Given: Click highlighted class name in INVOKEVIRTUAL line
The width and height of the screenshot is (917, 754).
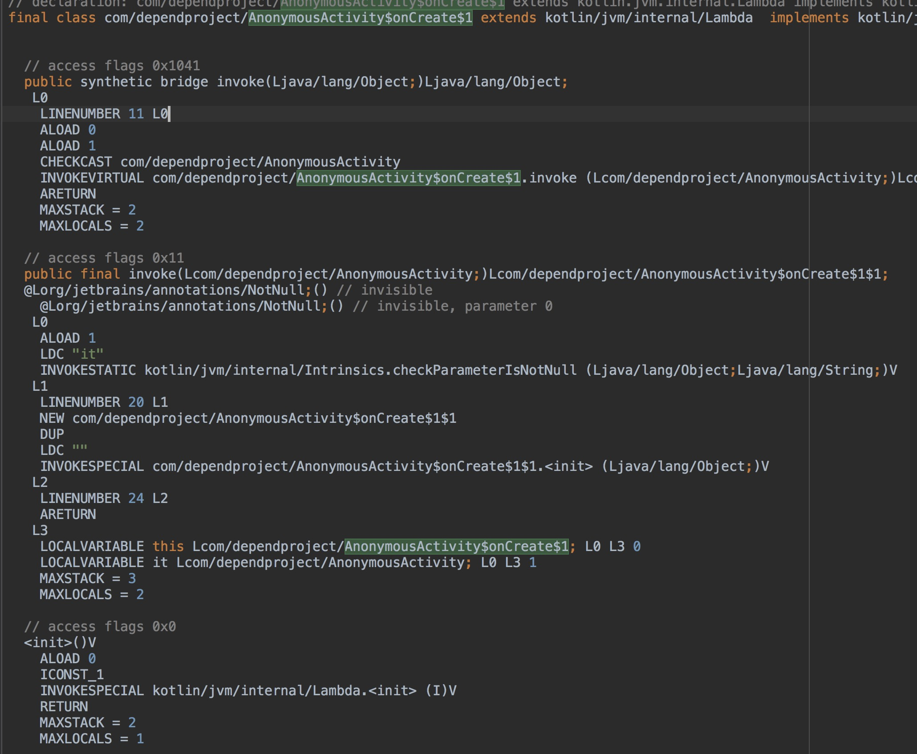Looking at the screenshot, I should click(408, 178).
